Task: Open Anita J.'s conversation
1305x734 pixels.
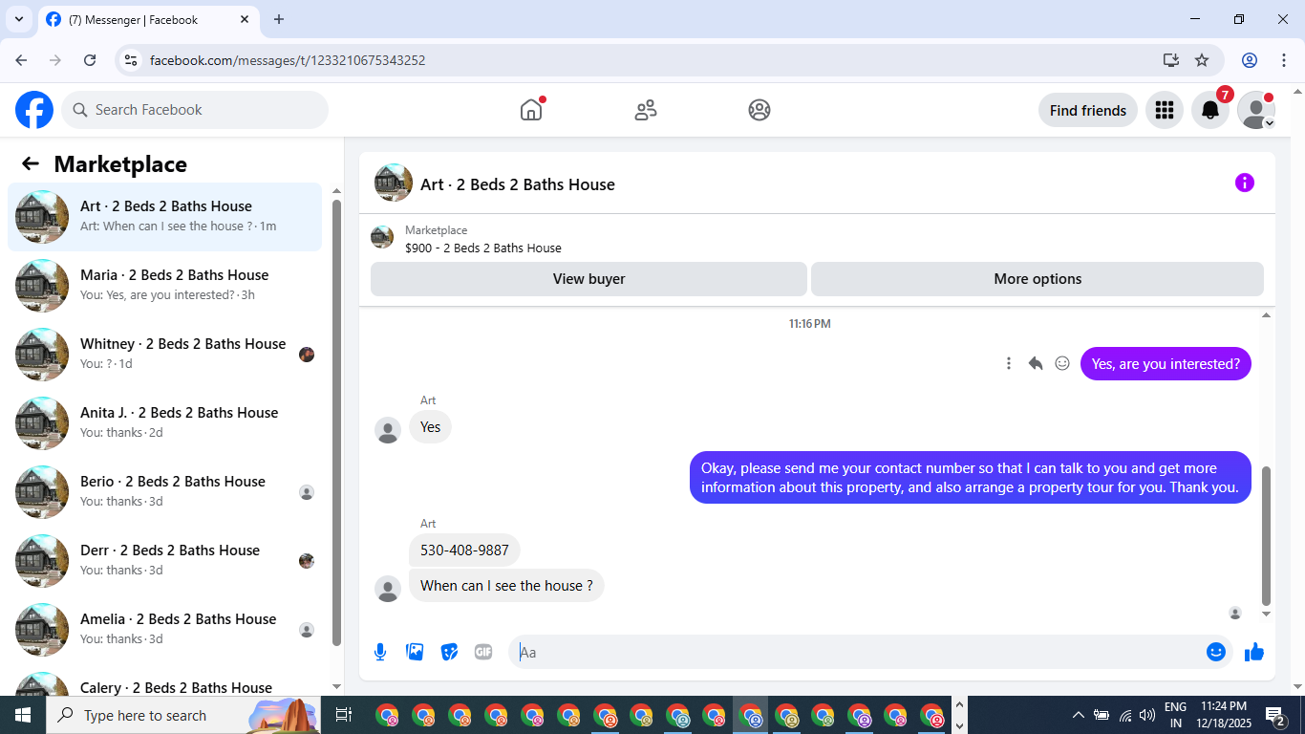Action: click(164, 423)
